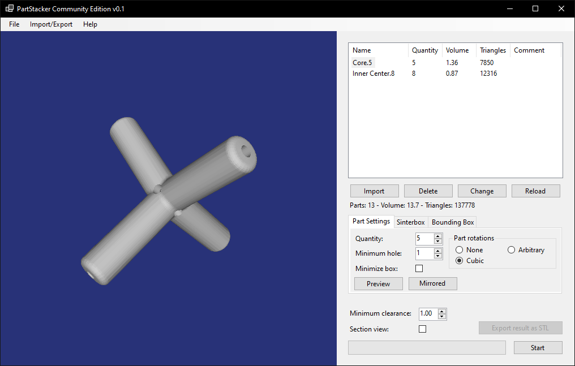Enable the Minimize box checkbox

(x=419, y=269)
